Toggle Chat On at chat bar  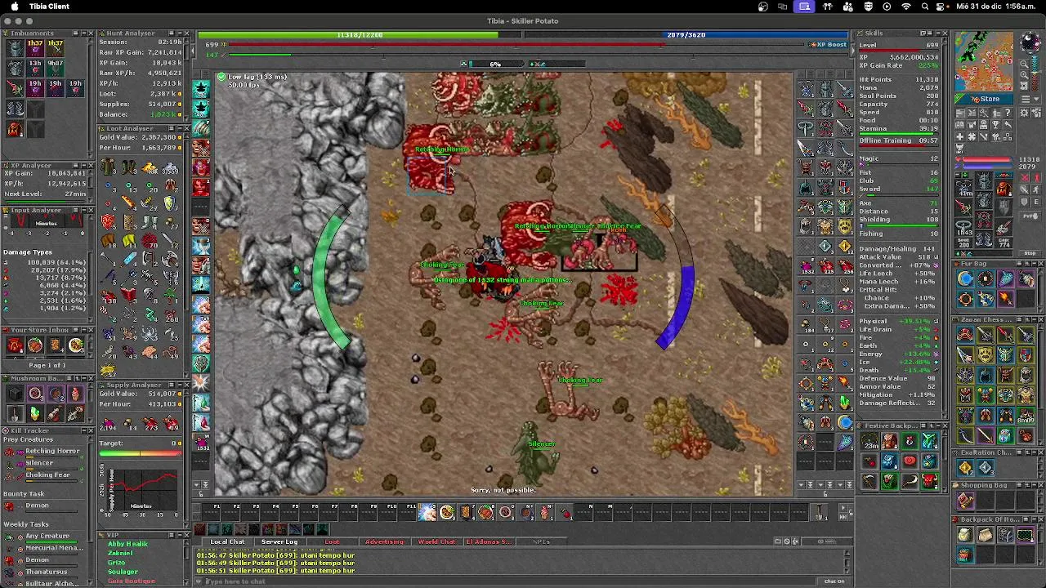834,581
